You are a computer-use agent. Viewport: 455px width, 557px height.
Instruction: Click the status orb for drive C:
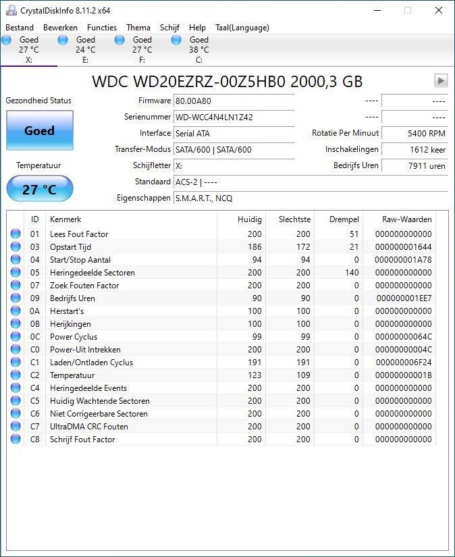[x=176, y=40]
